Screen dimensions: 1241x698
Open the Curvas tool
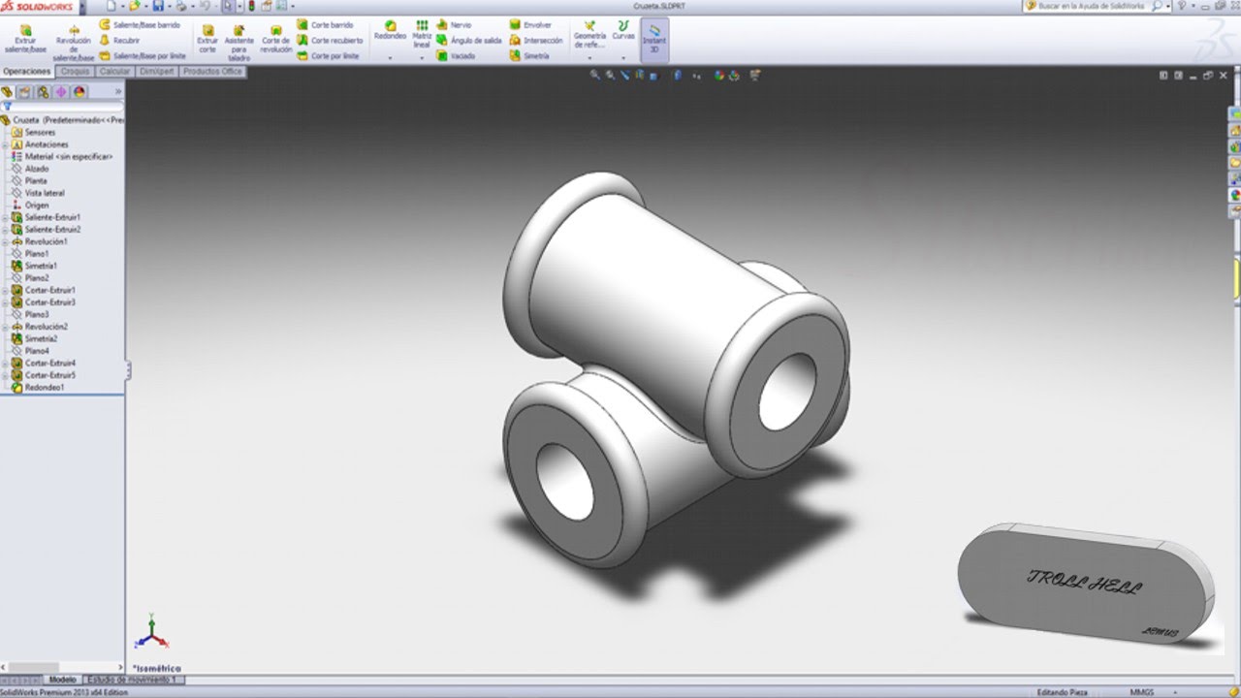[x=623, y=30]
